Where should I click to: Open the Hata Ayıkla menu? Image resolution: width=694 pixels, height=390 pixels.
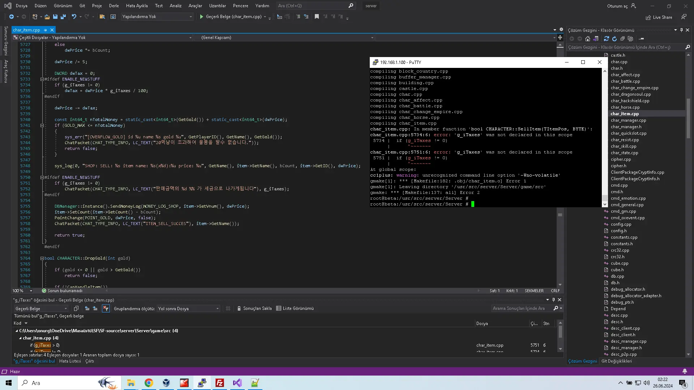click(137, 6)
